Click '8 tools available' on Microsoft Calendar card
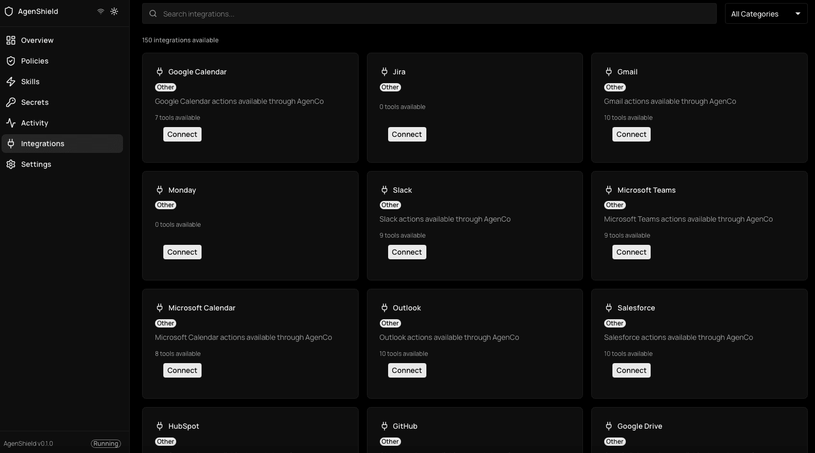The image size is (815, 453). pyautogui.click(x=178, y=354)
